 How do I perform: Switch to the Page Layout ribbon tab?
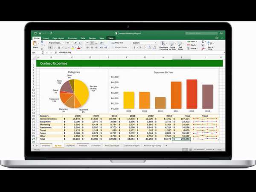click(x=58, y=38)
